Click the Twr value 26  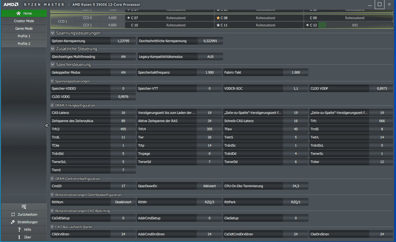(210, 137)
